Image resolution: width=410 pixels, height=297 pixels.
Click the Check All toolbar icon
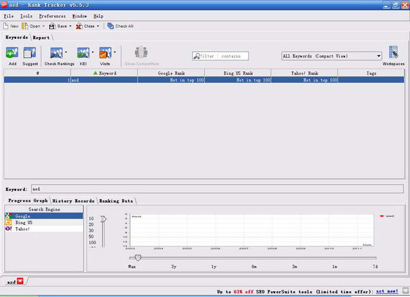[111, 26]
